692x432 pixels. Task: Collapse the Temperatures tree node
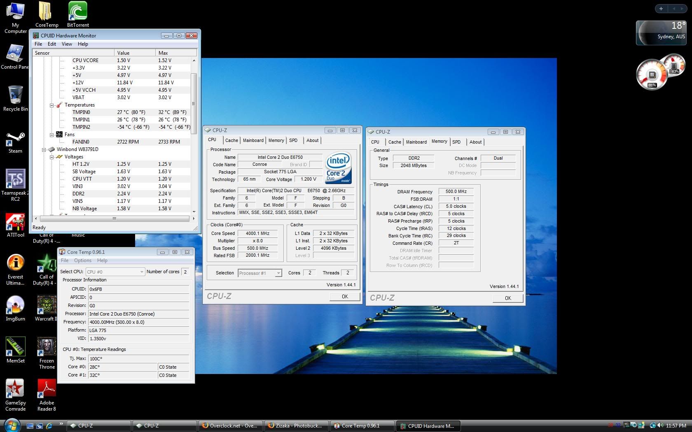point(52,105)
